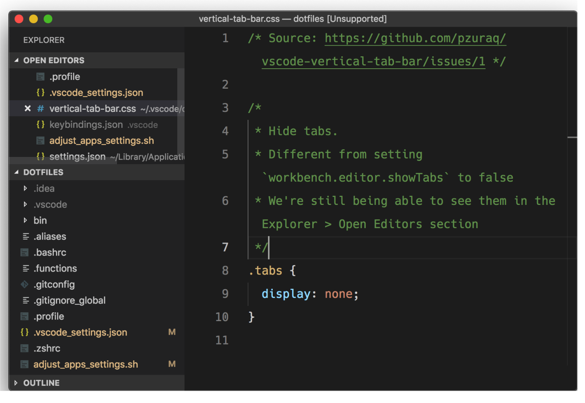Click the none value on line 9
This screenshot has height=403, width=585.
[x=339, y=294]
